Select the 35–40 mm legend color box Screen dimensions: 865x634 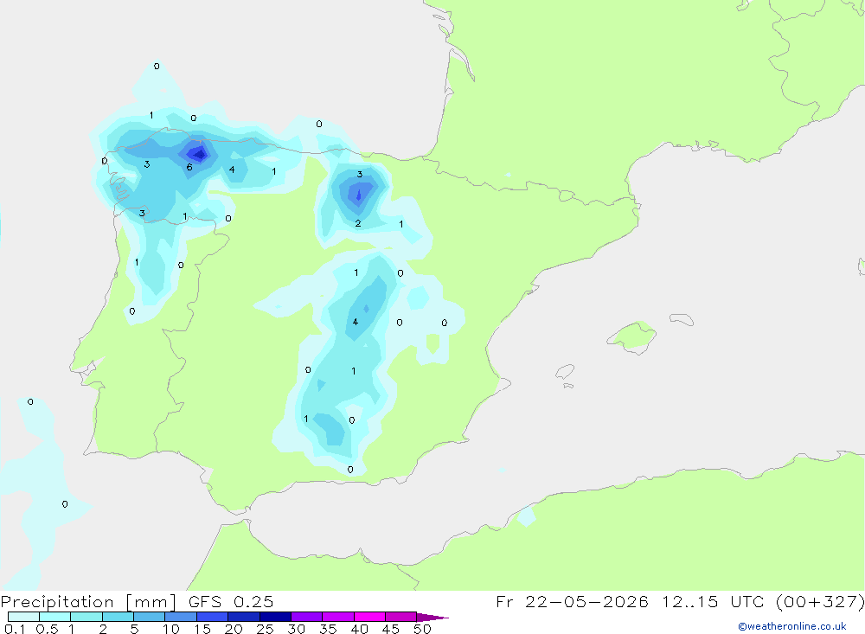pyautogui.click(x=337, y=617)
